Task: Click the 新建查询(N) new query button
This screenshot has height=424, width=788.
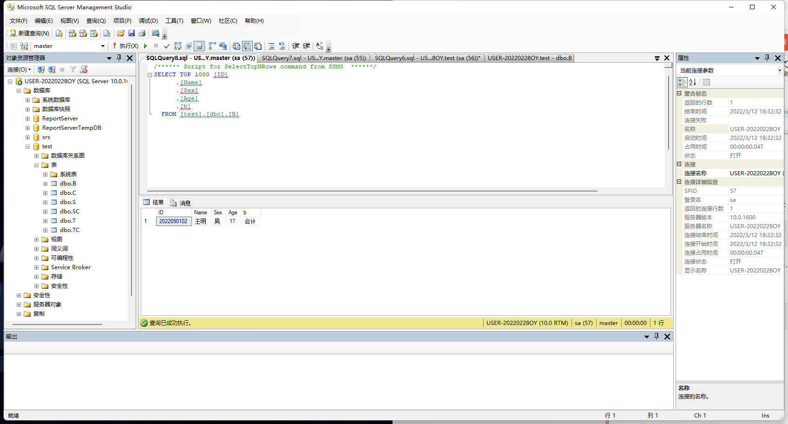Action: tap(29, 33)
